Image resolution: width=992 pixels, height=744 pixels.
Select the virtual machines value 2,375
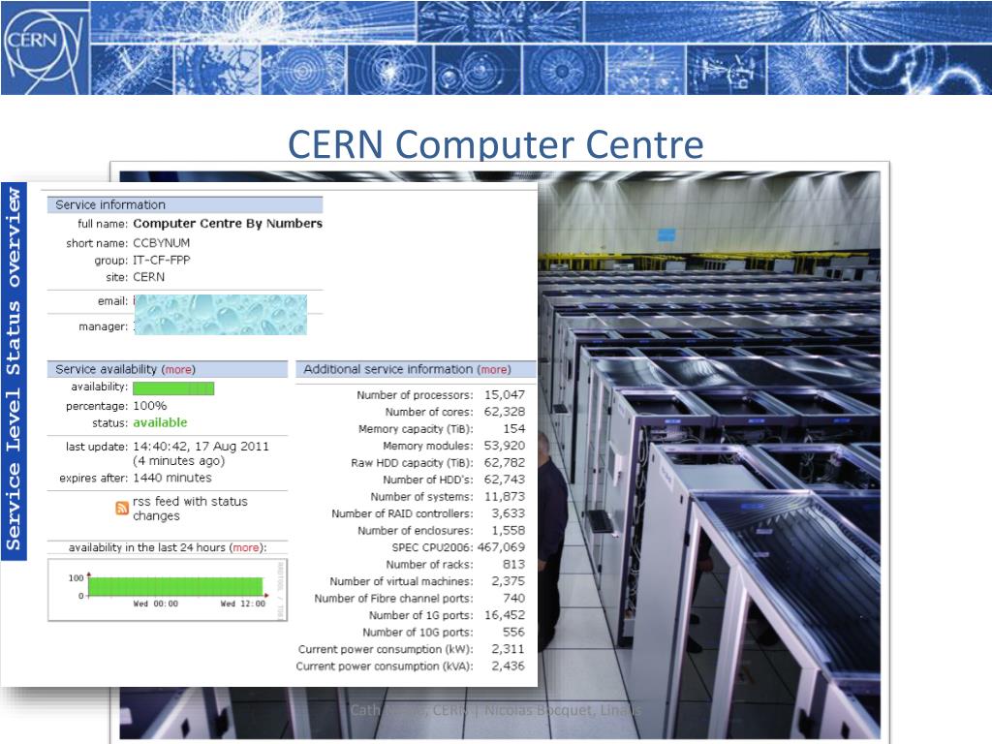(509, 581)
